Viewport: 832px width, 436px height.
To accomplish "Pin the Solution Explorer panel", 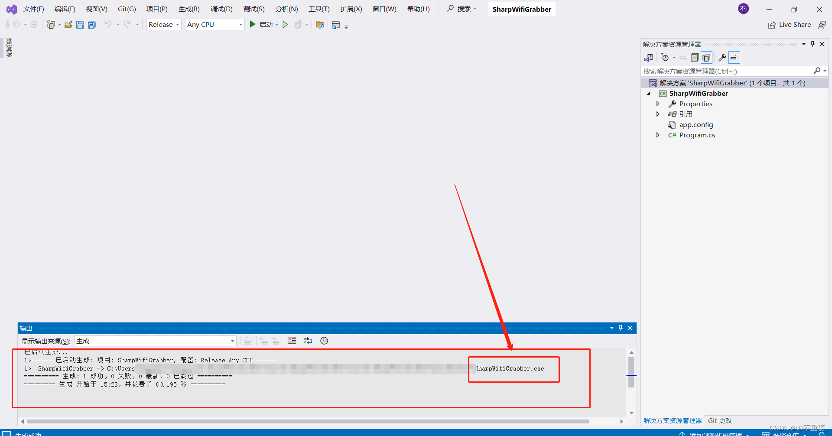I will tap(812, 44).
